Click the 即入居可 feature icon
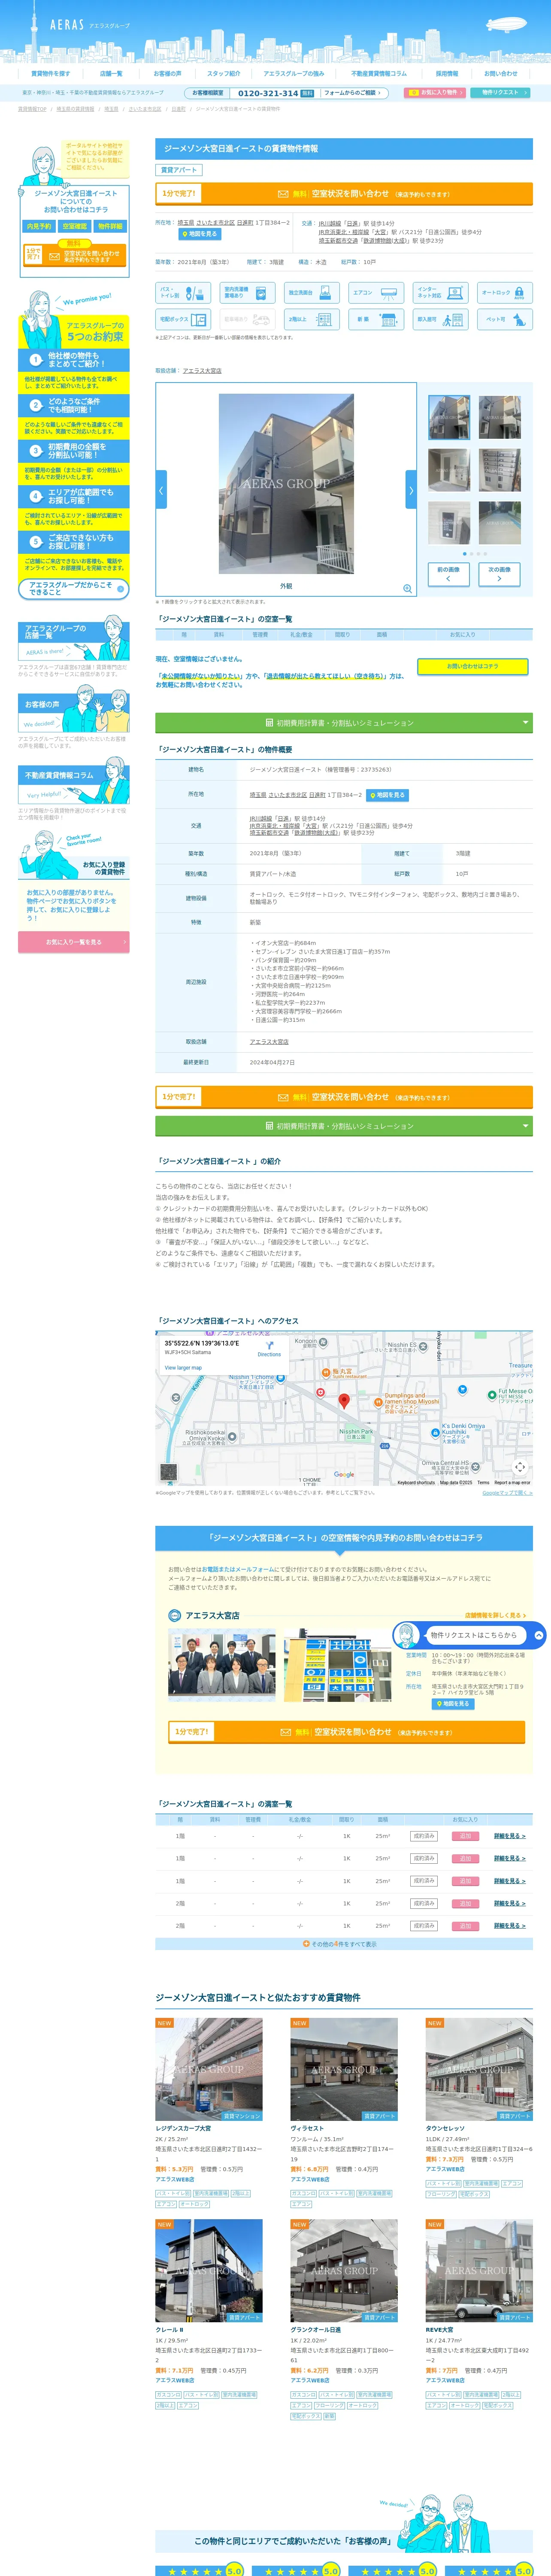 click(440, 320)
